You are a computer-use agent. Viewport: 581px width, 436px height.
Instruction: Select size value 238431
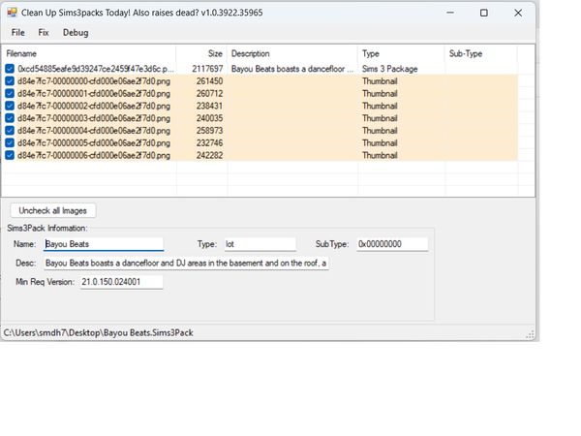pyautogui.click(x=210, y=106)
